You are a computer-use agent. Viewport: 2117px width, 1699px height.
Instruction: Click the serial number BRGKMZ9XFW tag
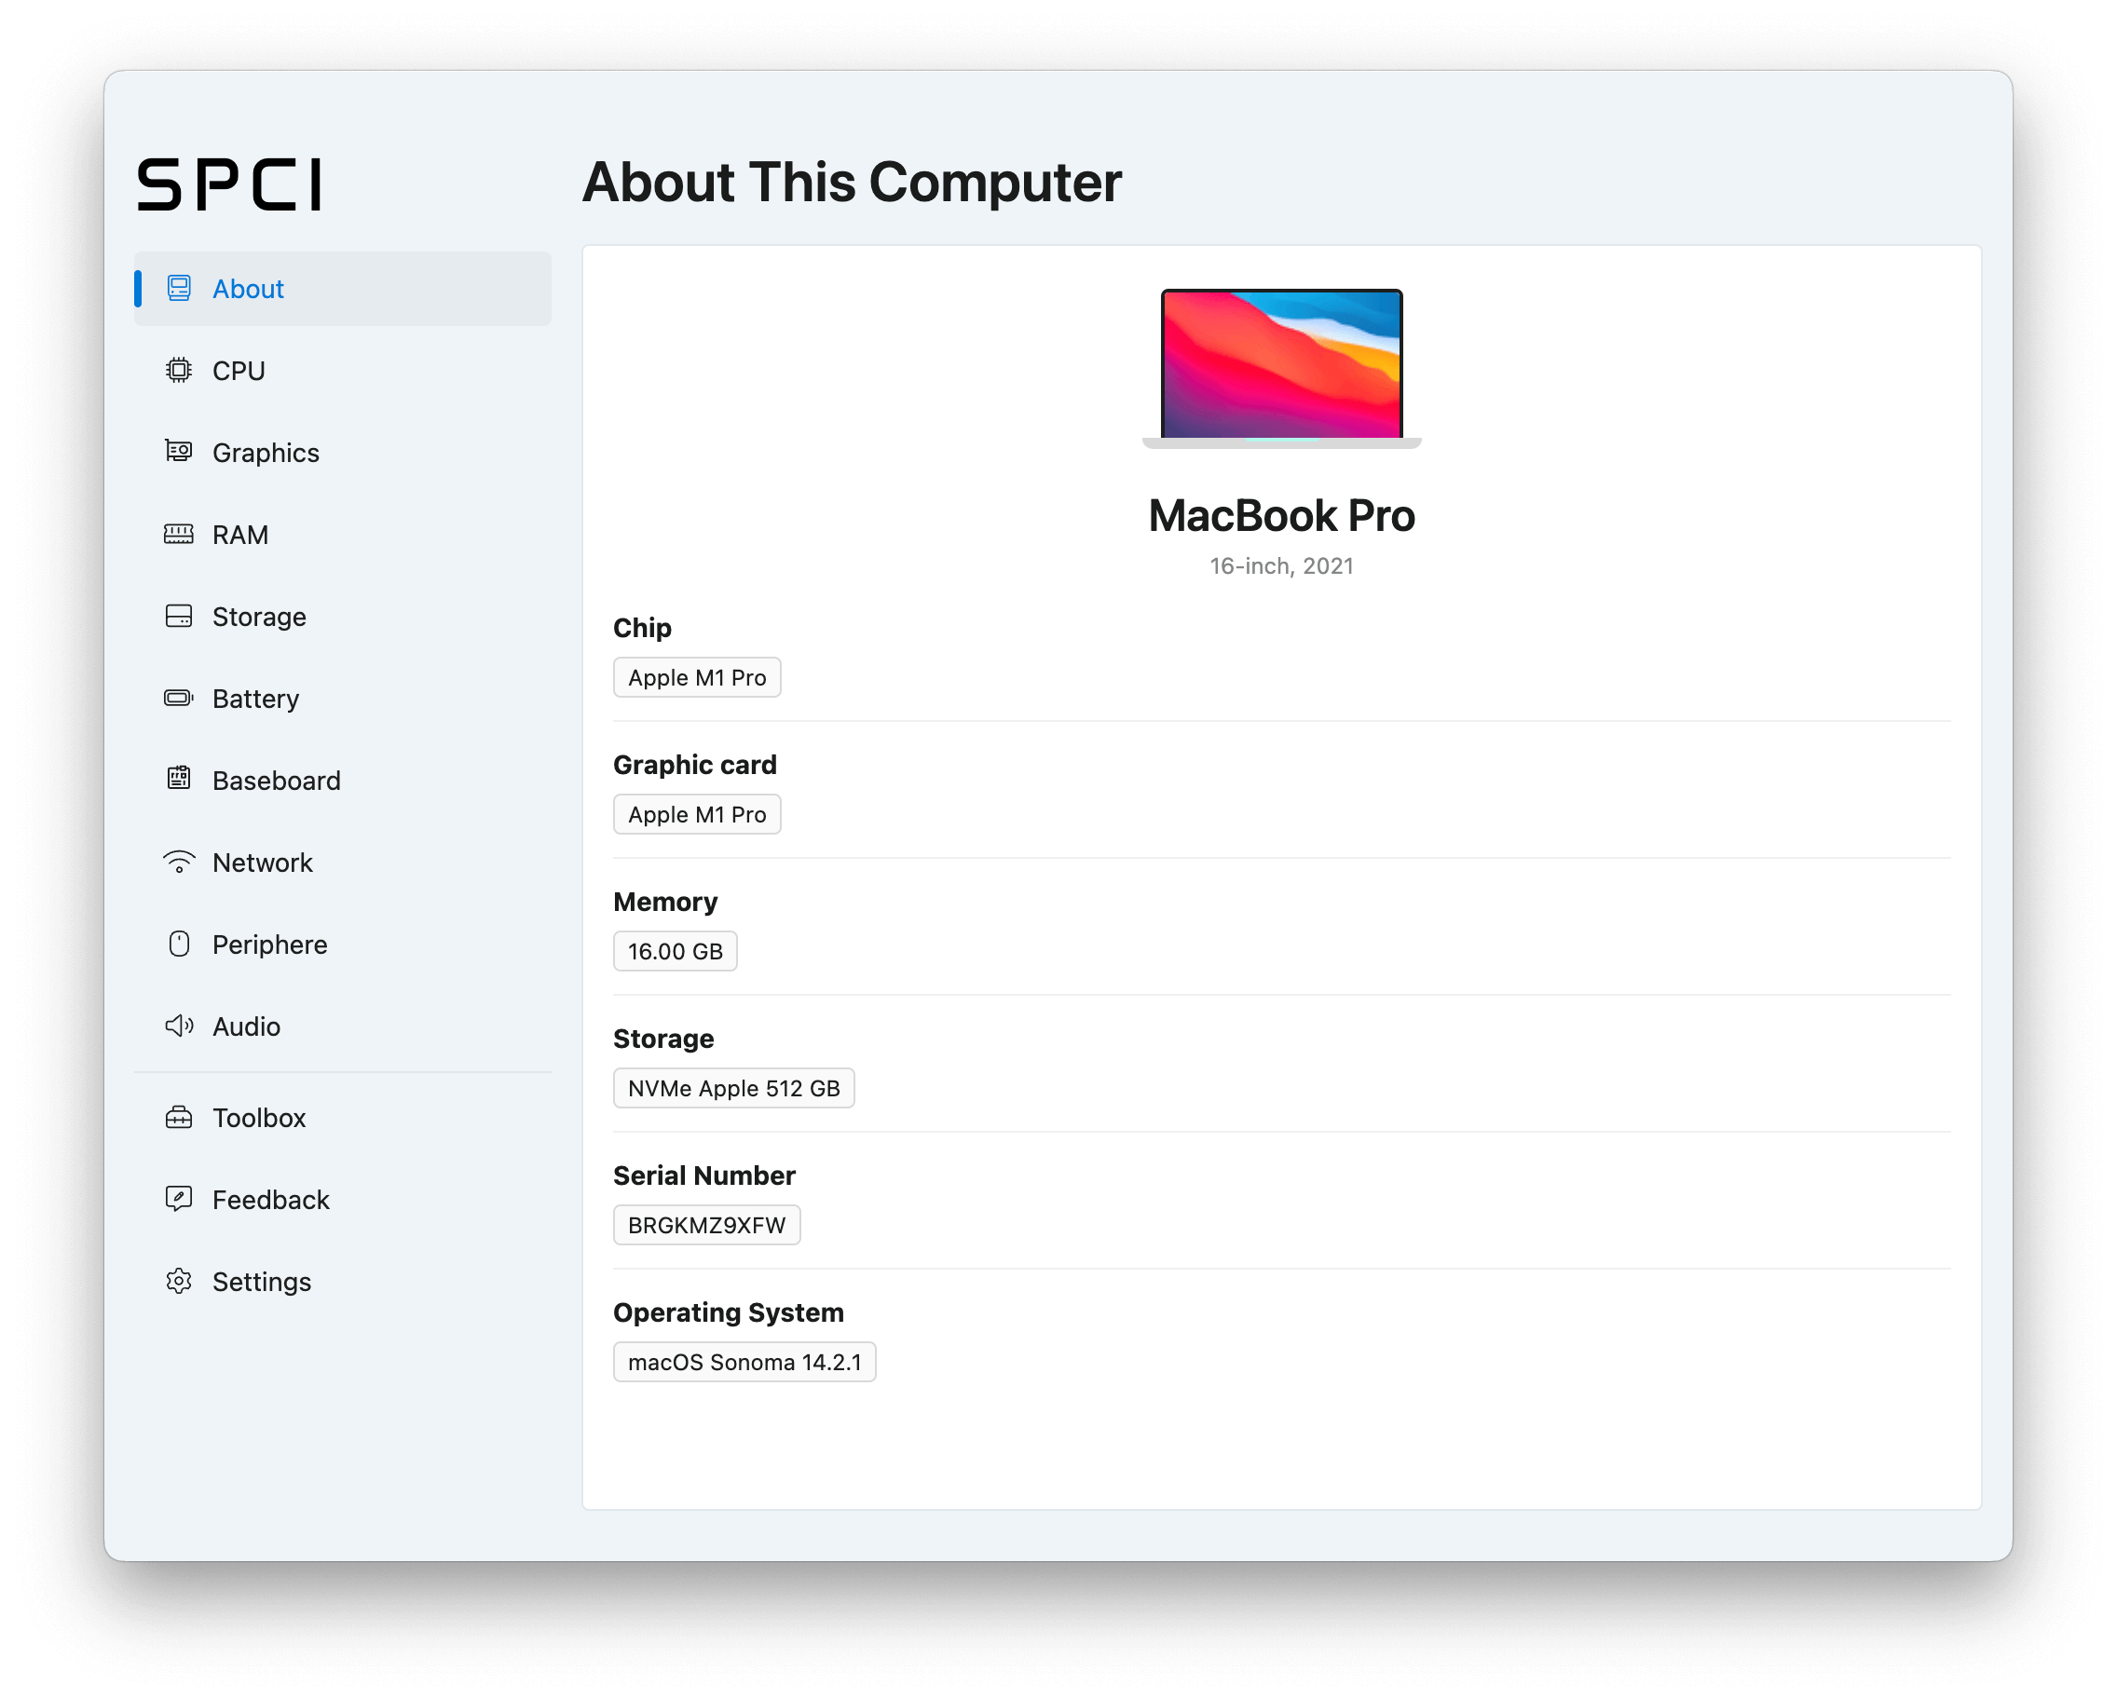[x=707, y=1225]
